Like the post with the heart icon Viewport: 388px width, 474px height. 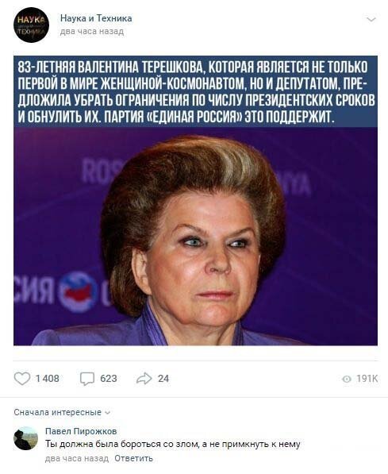tap(22, 379)
